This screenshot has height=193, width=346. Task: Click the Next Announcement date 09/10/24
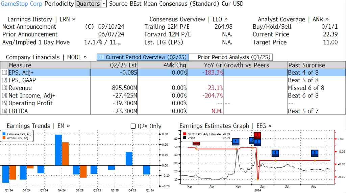tap(111, 27)
